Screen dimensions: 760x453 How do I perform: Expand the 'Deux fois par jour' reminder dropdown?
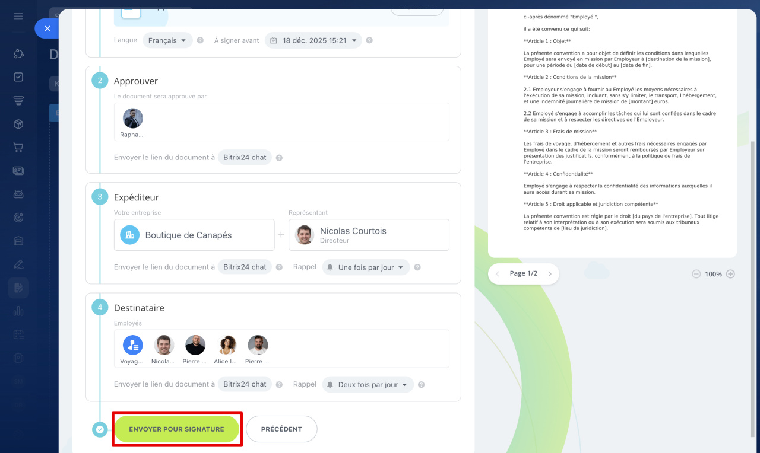pos(368,385)
